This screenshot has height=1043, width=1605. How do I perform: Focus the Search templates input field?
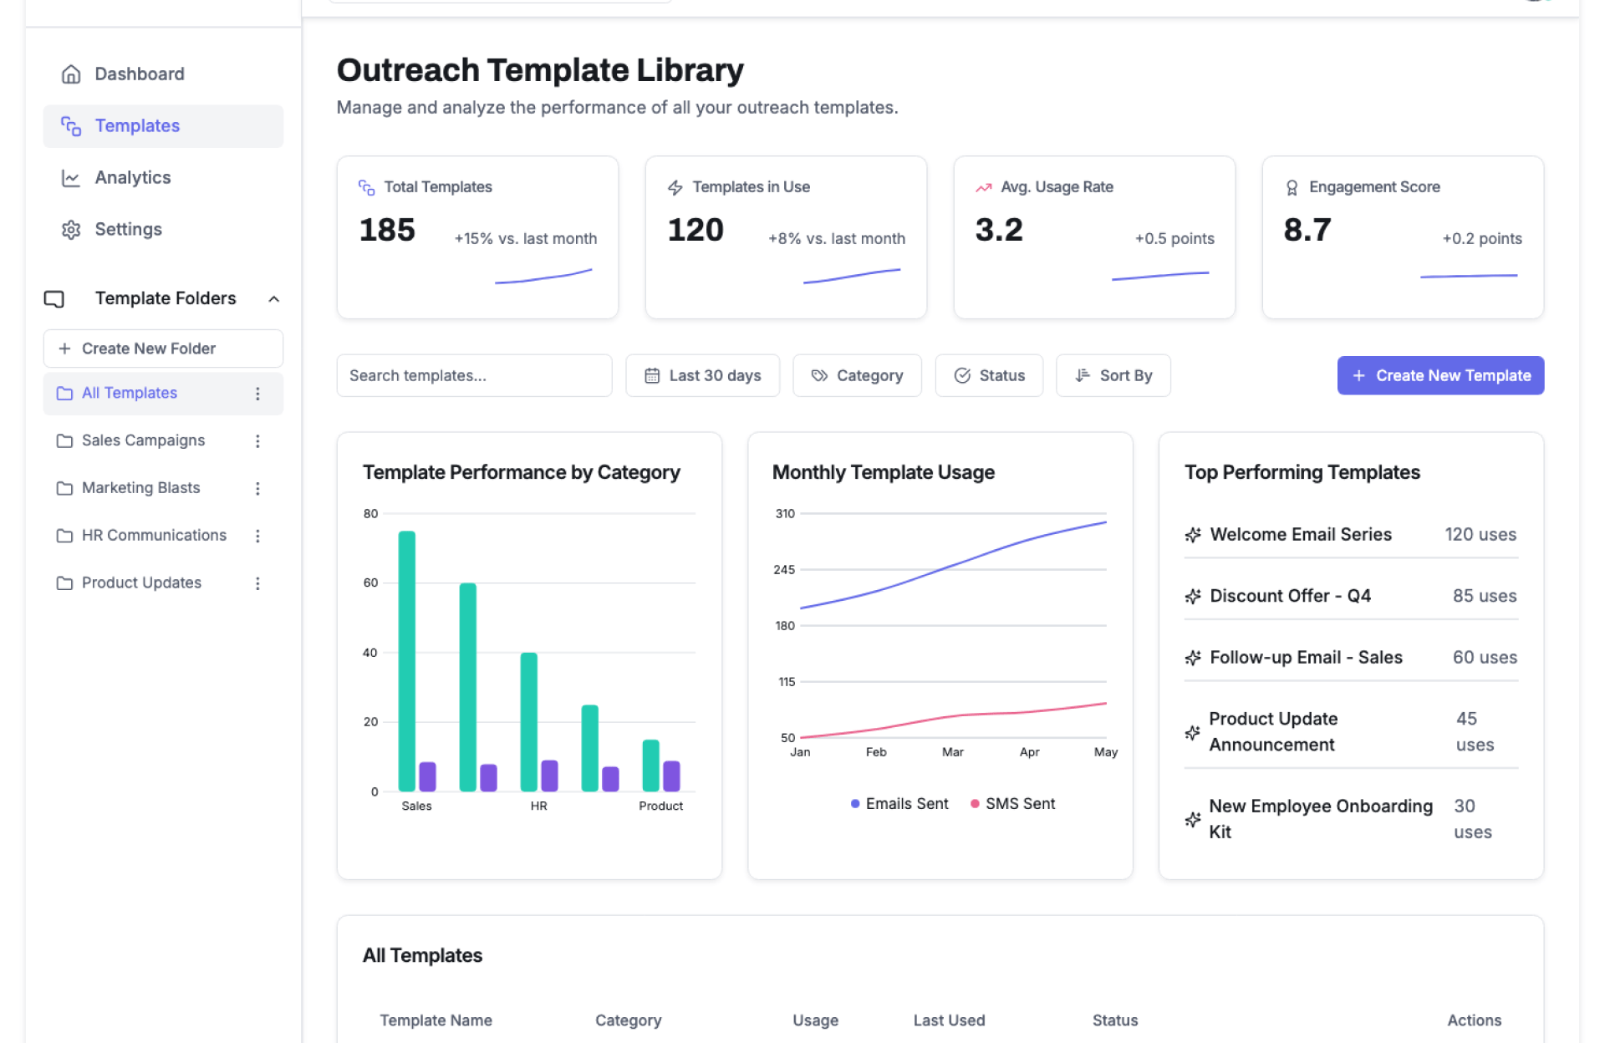pyautogui.click(x=474, y=376)
